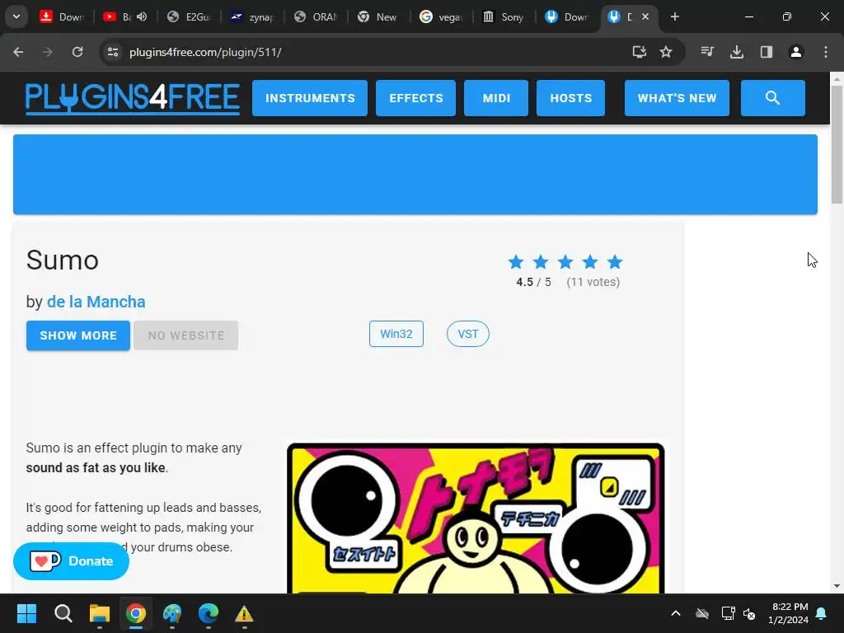The width and height of the screenshot is (844, 633).
Task: Click the install app icon in address bar
Action: tap(639, 52)
